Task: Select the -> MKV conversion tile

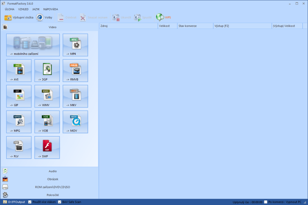Action: pos(75,96)
